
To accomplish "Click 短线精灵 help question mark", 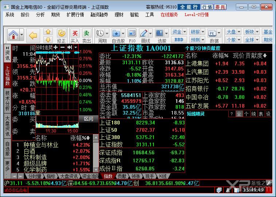I will point(232,114).
